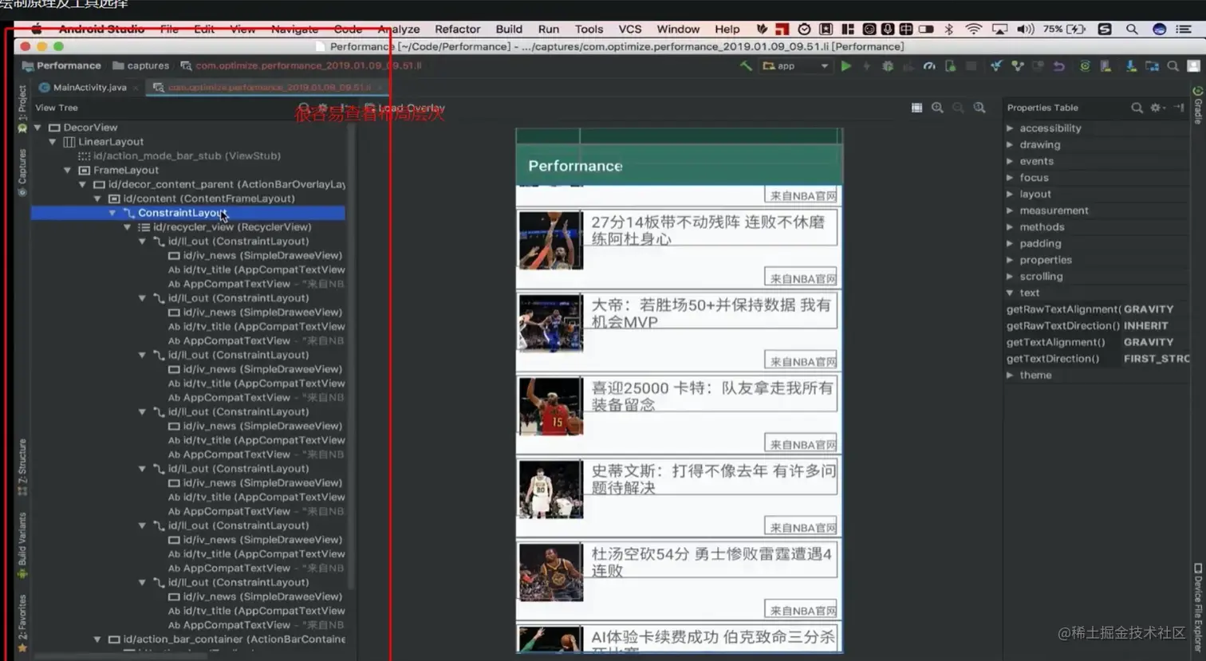Apply changes using the lightning bolt icon
This screenshot has width=1206, height=661.
(x=867, y=66)
